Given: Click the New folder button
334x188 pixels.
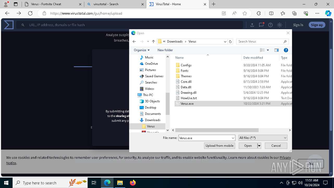Looking at the screenshot, I should (x=165, y=50).
